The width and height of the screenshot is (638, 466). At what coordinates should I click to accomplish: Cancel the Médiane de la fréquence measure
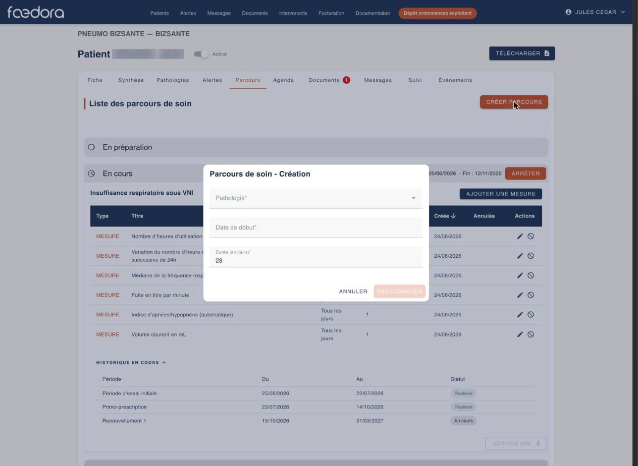pyautogui.click(x=531, y=276)
